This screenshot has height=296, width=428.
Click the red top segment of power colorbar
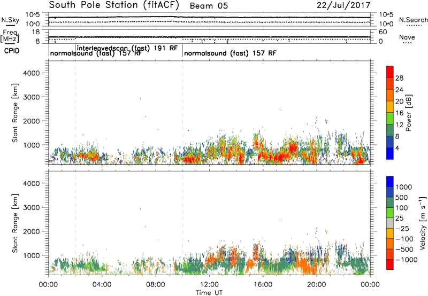[x=390, y=72]
